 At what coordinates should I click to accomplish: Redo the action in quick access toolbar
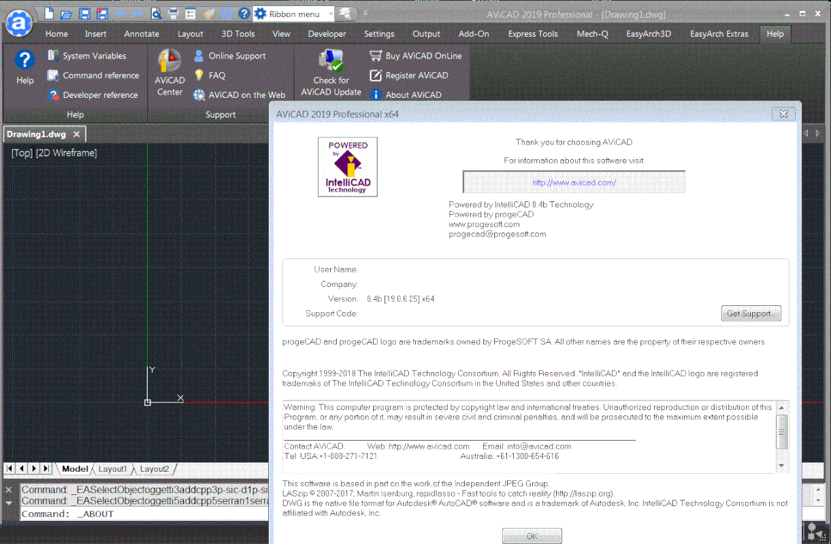(x=138, y=14)
